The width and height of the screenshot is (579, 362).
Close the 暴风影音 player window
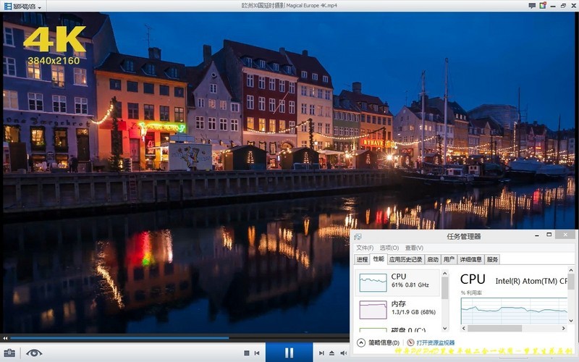(573, 6)
